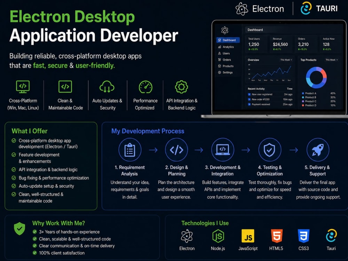Open the Top Products This Week dropdown

tap(332, 60)
